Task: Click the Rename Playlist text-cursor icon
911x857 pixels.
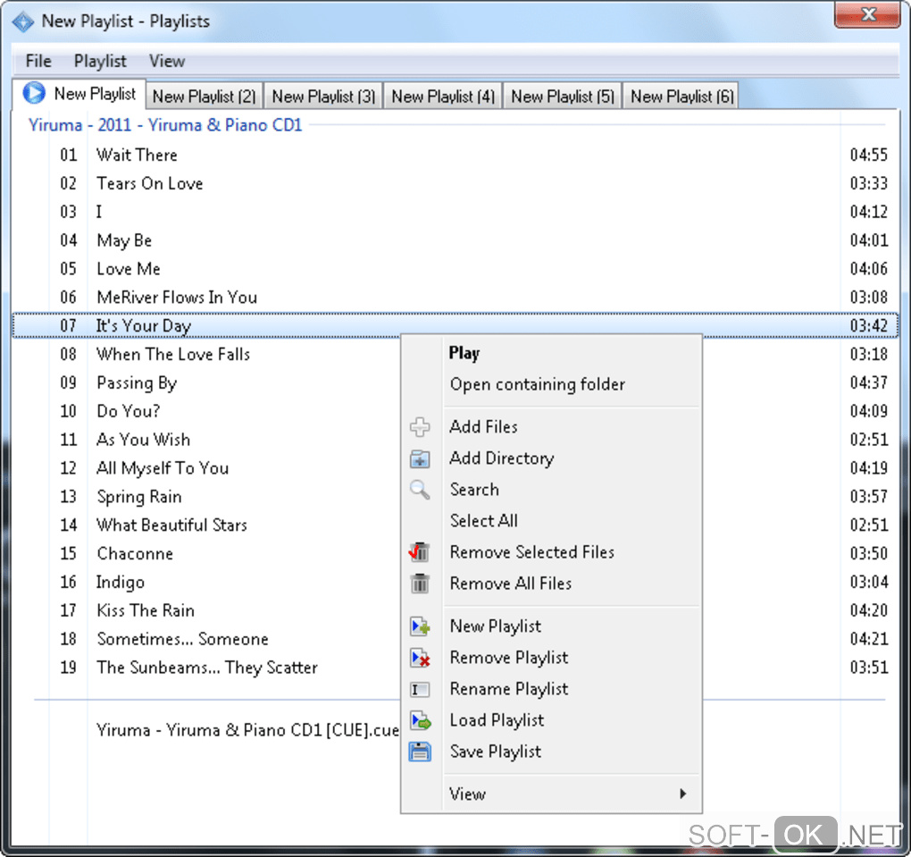Action: coord(420,690)
